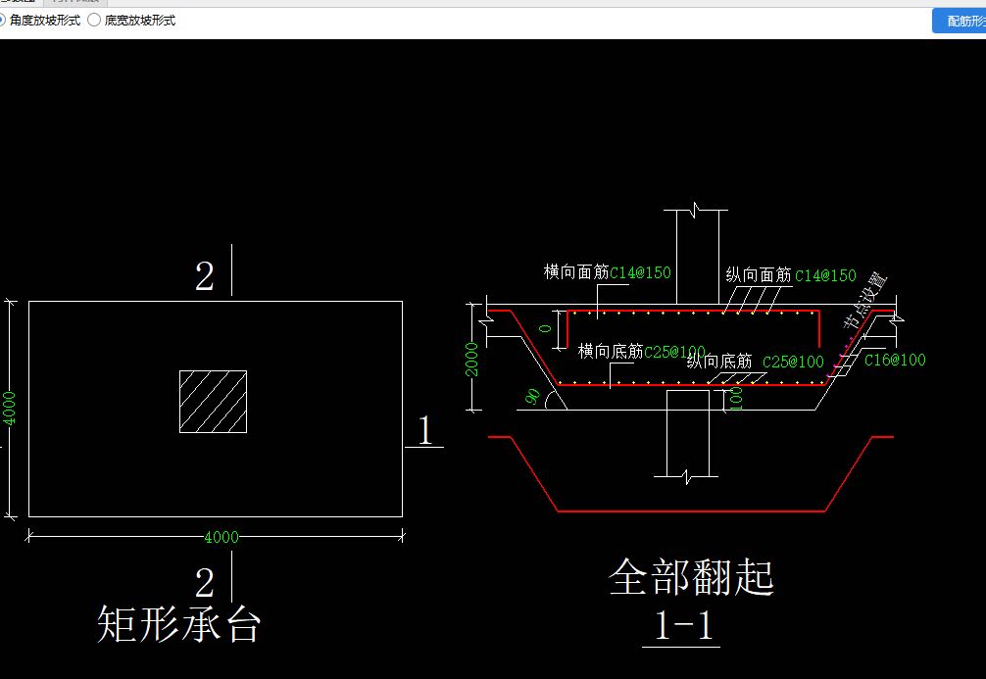The height and width of the screenshot is (679, 986).
Task: Click the 2000 section height value
Action: pyautogui.click(x=471, y=359)
